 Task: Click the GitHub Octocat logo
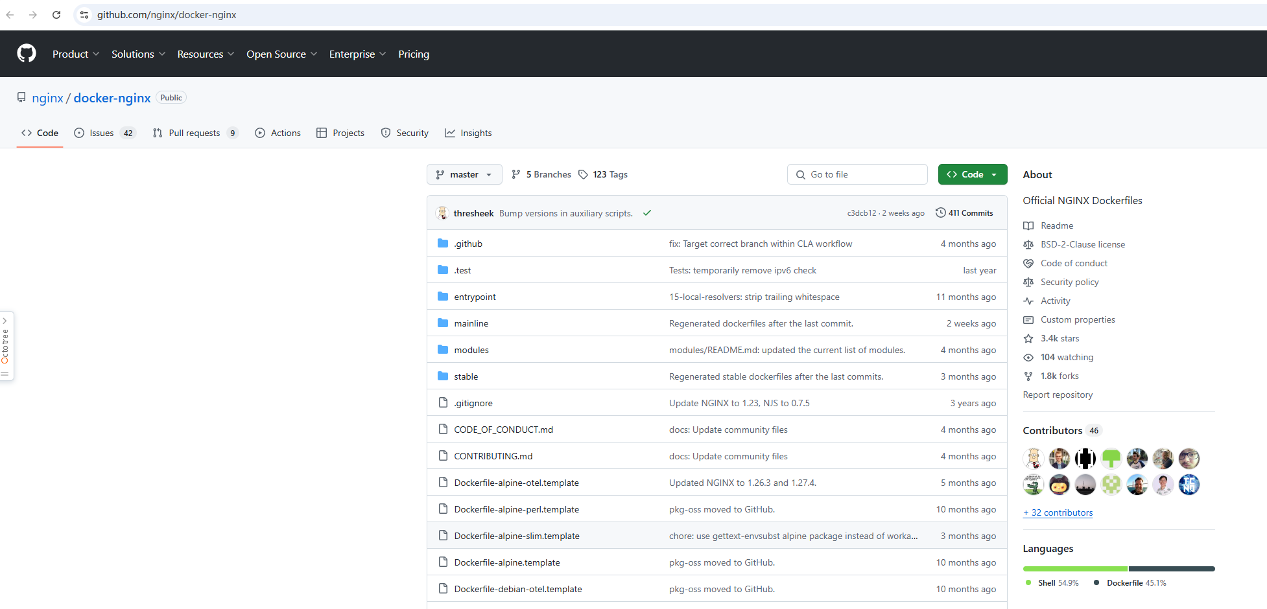tap(27, 53)
